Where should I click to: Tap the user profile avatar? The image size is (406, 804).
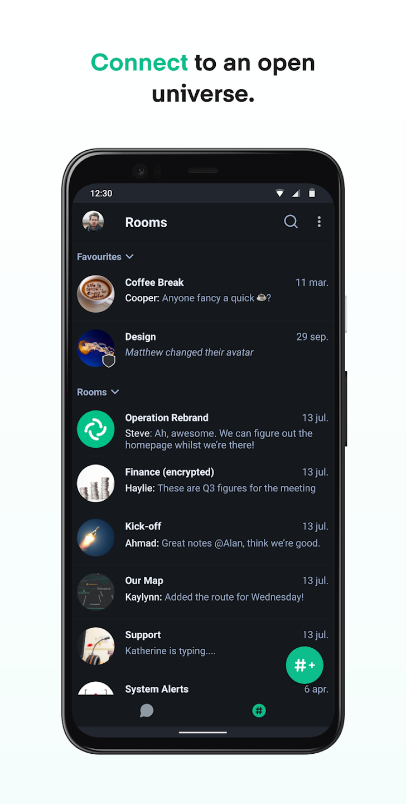(93, 222)
